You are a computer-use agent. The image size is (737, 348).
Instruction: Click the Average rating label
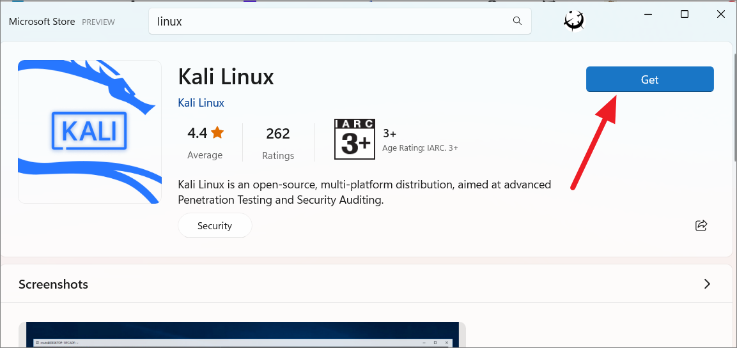[205, 155]
